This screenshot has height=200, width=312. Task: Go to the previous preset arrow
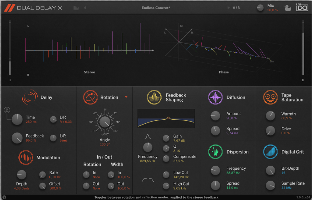coord(85,8)
